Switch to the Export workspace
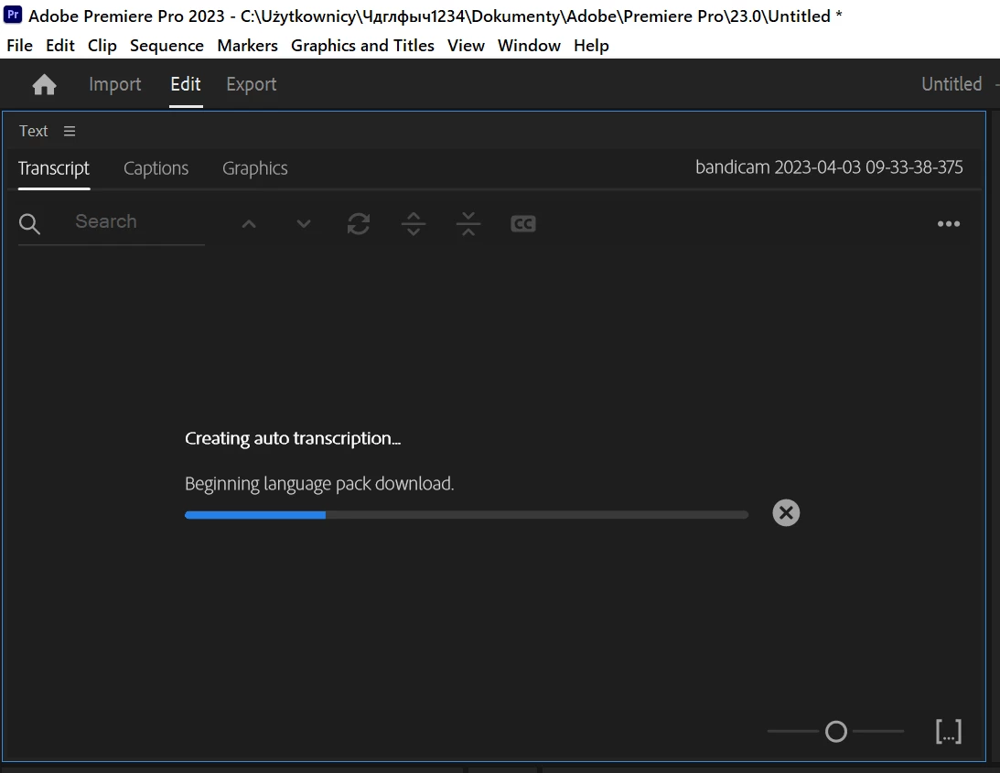 coord(252,84)
